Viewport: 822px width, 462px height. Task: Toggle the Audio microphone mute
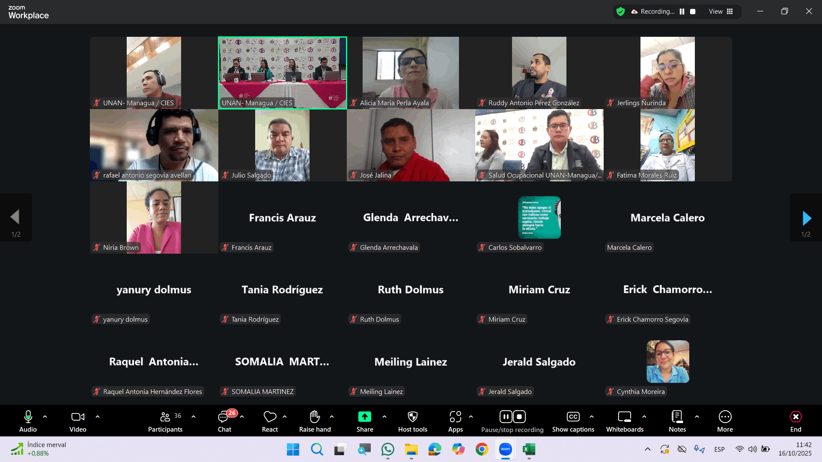point(28,417)
